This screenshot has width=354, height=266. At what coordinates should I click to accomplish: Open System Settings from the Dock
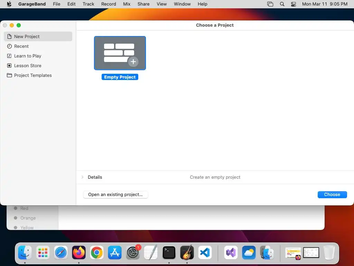click(x=133, y=252)
